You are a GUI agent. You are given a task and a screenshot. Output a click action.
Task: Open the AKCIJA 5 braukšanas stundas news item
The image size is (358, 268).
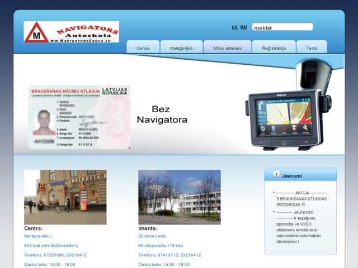pos(303,199)
